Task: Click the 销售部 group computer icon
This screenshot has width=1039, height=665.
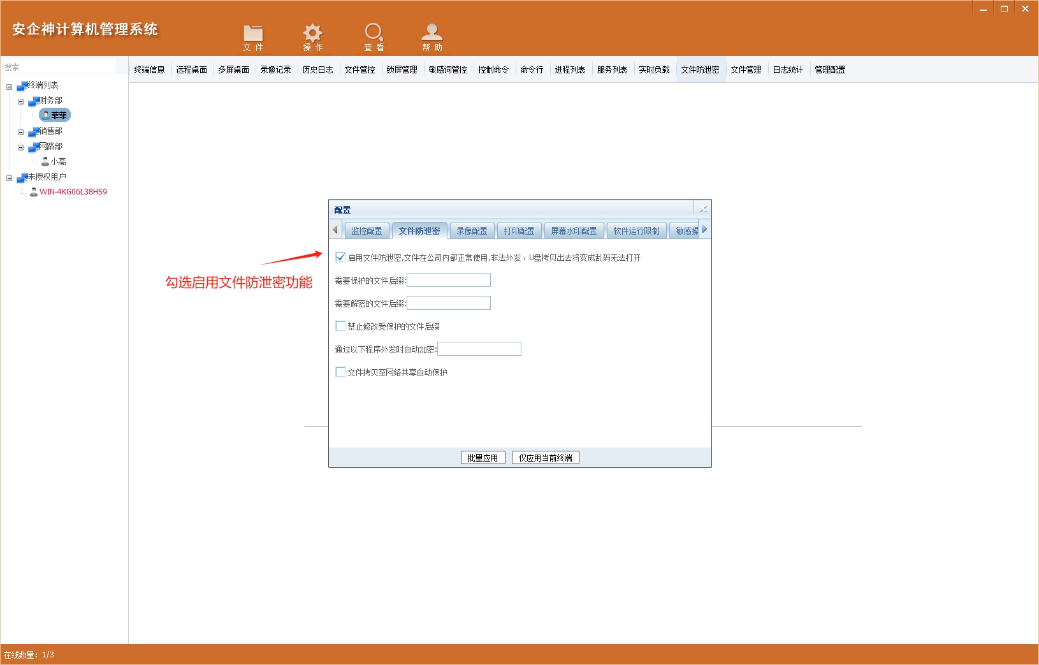Action: pos(34,131)
